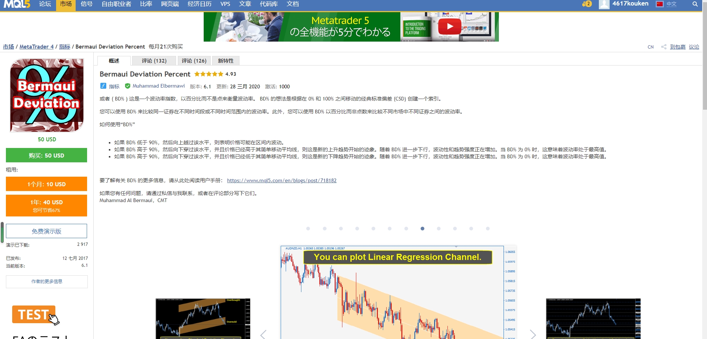Screen dimensions: 707x339
Task: Open the notifications icon showing 2
Action: point(587,4)
